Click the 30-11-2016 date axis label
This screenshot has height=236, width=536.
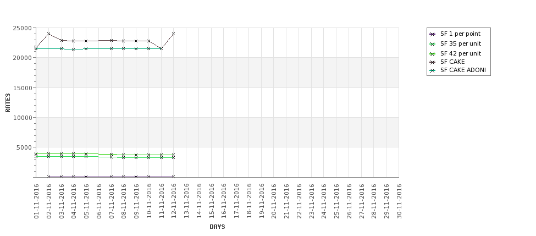point(399,201)
